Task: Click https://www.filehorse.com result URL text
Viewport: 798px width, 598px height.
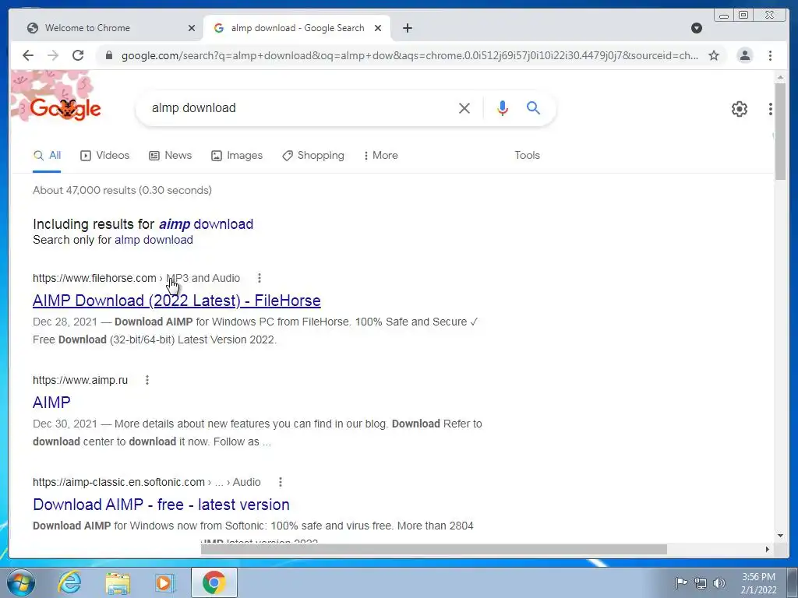Action: point(94,278)
